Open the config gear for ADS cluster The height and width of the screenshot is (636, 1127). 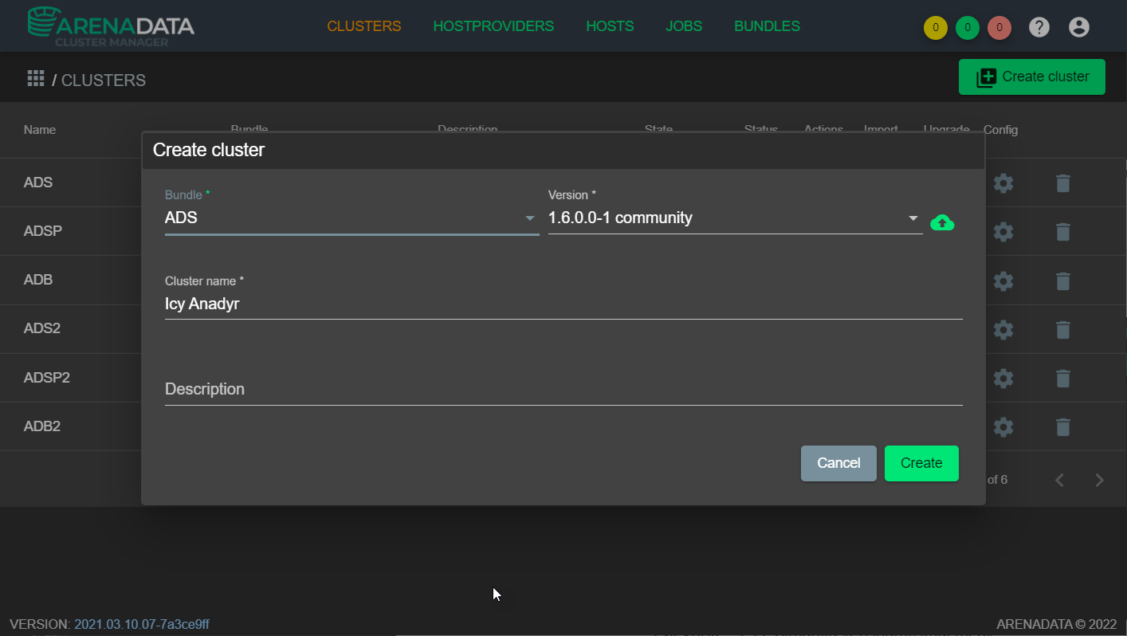[1003, 183]
